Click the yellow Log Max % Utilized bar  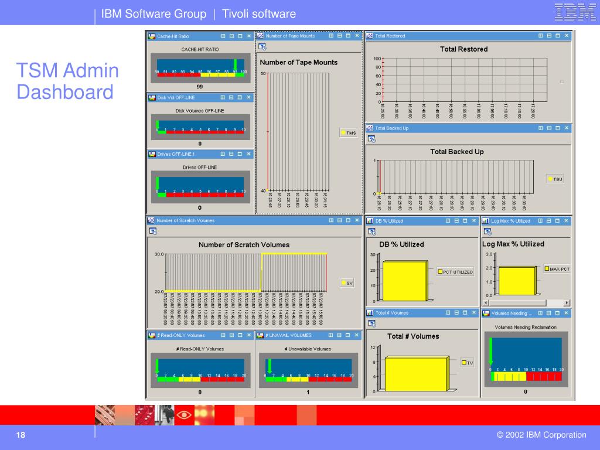coord(517,281)
